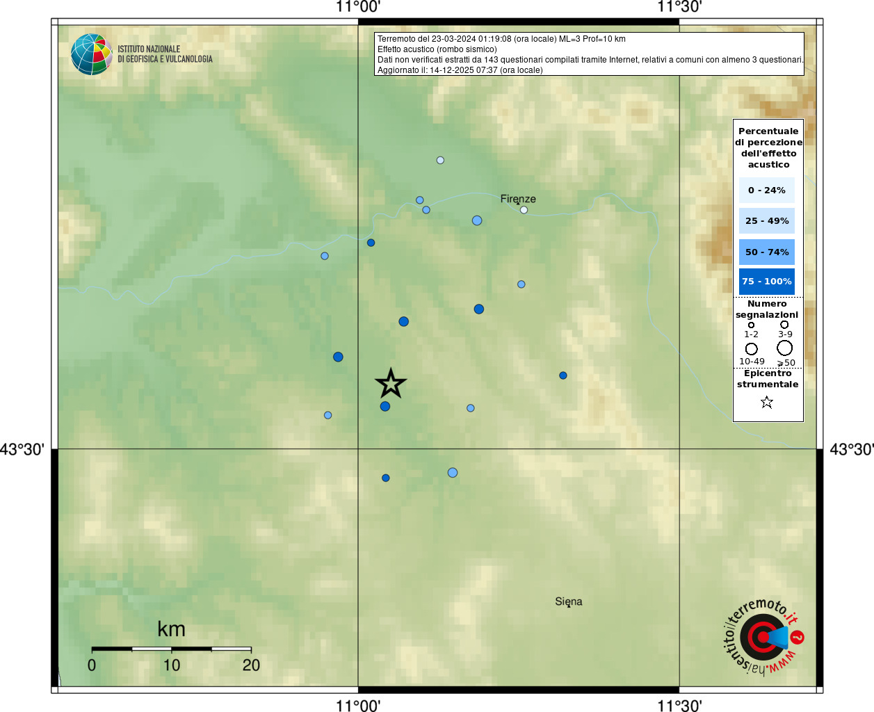Select the 50 - 74% color swatch

click(x=767, y=252)
